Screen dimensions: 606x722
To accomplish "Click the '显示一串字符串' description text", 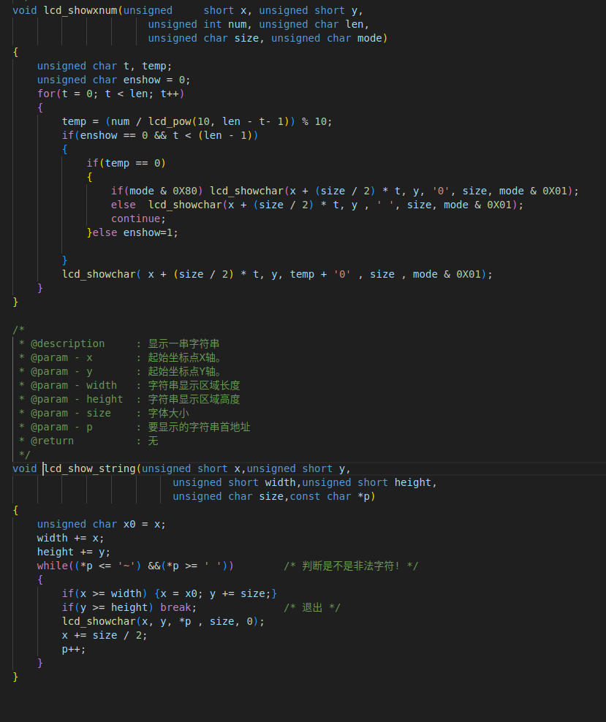I will click(x=183, y=343).
